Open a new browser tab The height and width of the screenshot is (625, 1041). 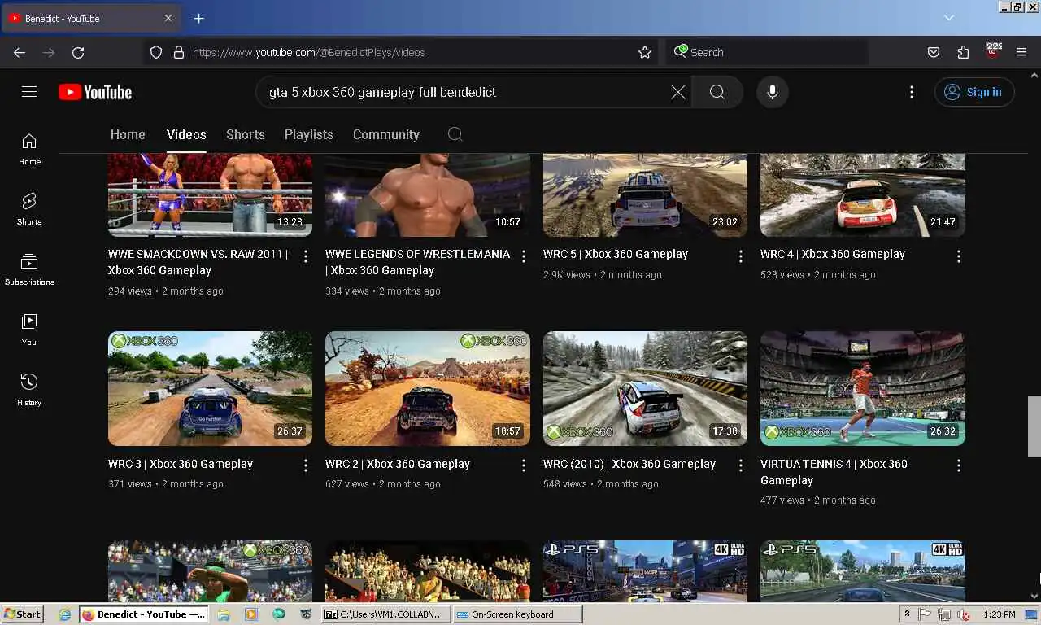pos(199,18)
